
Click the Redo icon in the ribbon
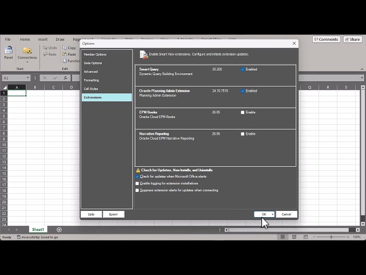[46, 54]
